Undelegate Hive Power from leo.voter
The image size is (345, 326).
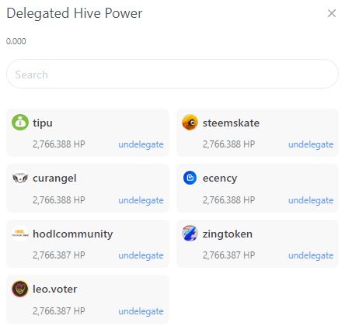coord(141,311)
